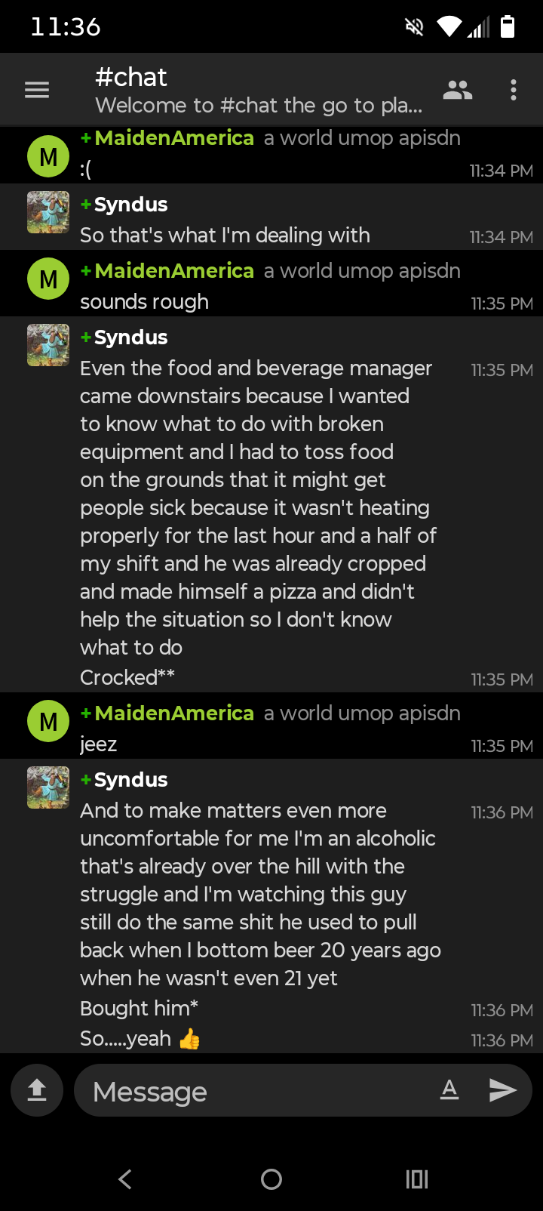Tap Syndus's avatar beside the long message
The width and height of the screenshot is (543, 1211).
(x=48, y=345)
